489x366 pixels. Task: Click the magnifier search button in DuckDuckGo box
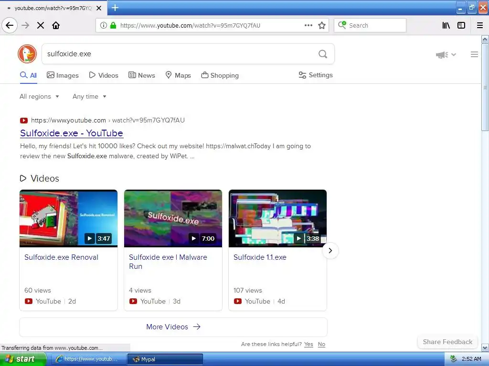(323, 54)
